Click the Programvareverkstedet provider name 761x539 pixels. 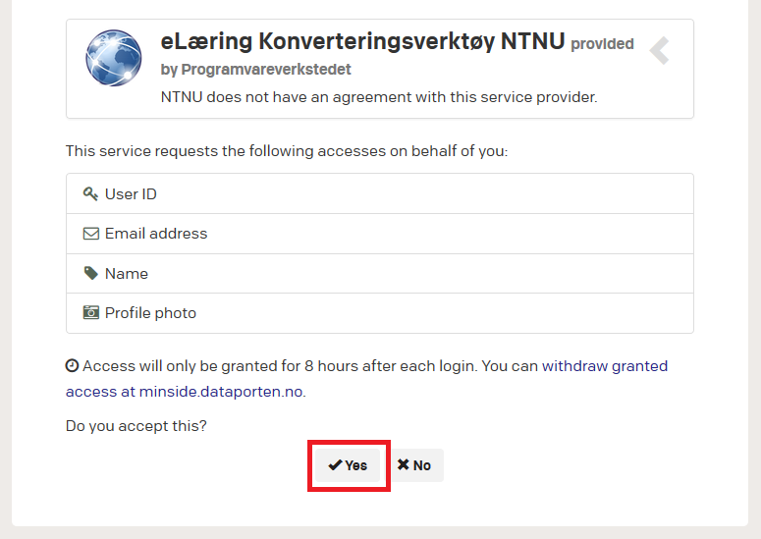pos(266,70)
